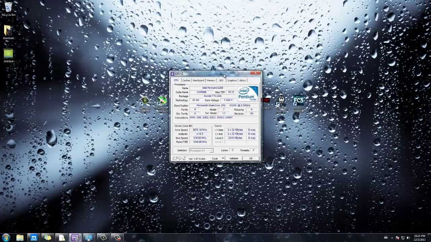
Task: Click the Bus Speed 310.02 MHz value
Action: (200, 138)
